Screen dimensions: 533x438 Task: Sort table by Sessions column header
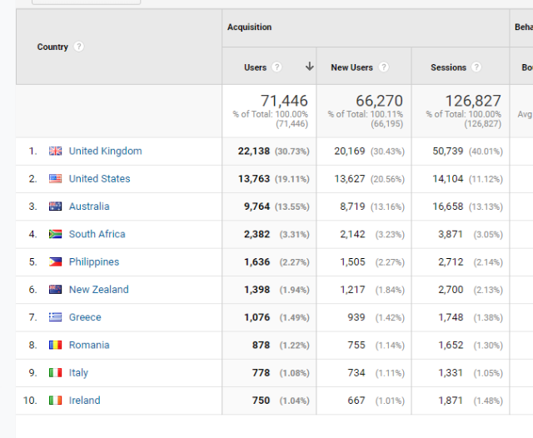click(448, 67)
